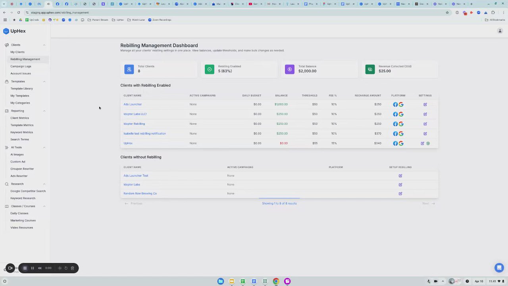Open My Clients page
The height and width of the screenshot is (286, 508).
click(17, 52)
